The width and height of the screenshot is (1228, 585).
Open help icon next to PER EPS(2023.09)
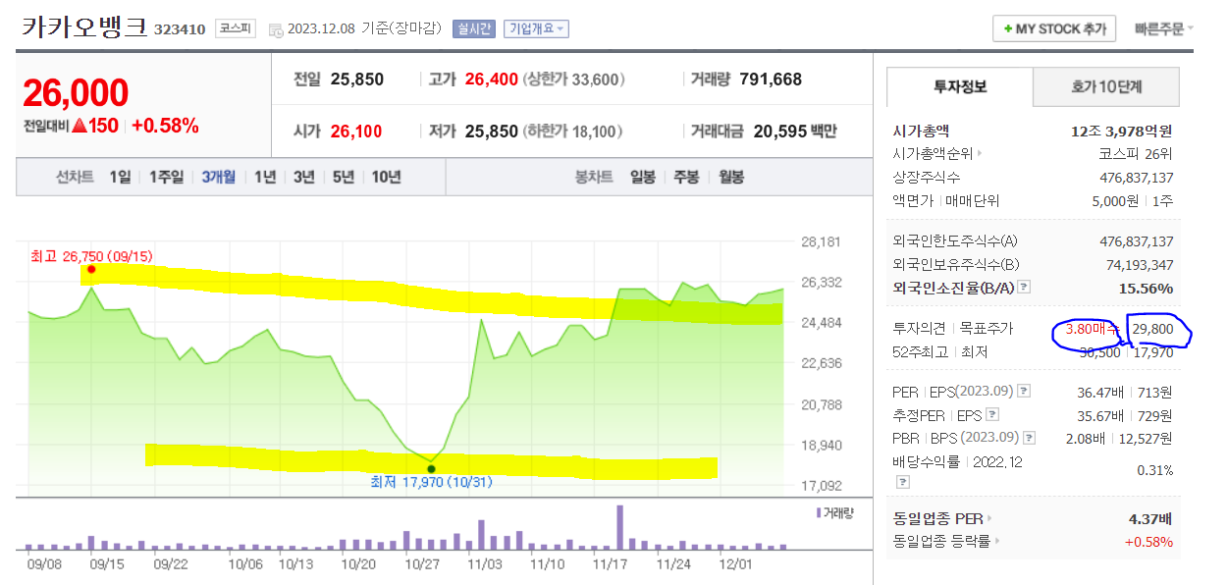[x=1024, y=392]
